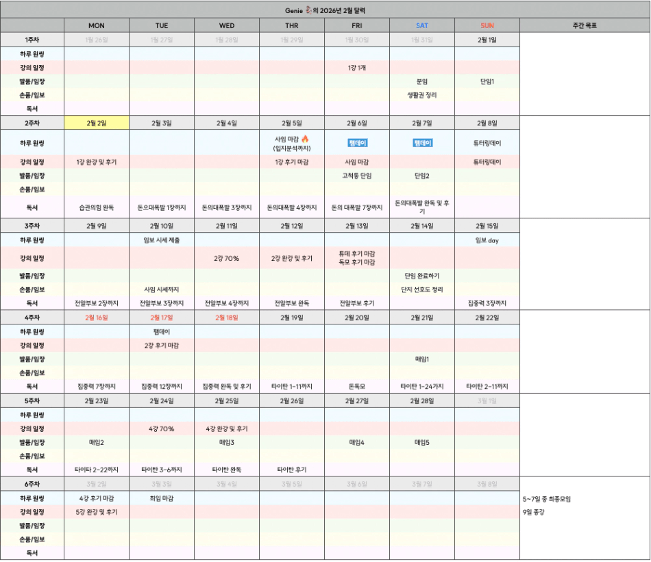Select the 집중력 완독 및 후기 cell
The height and width of the screenshot is (562, 651).
(x=227, y=386)
